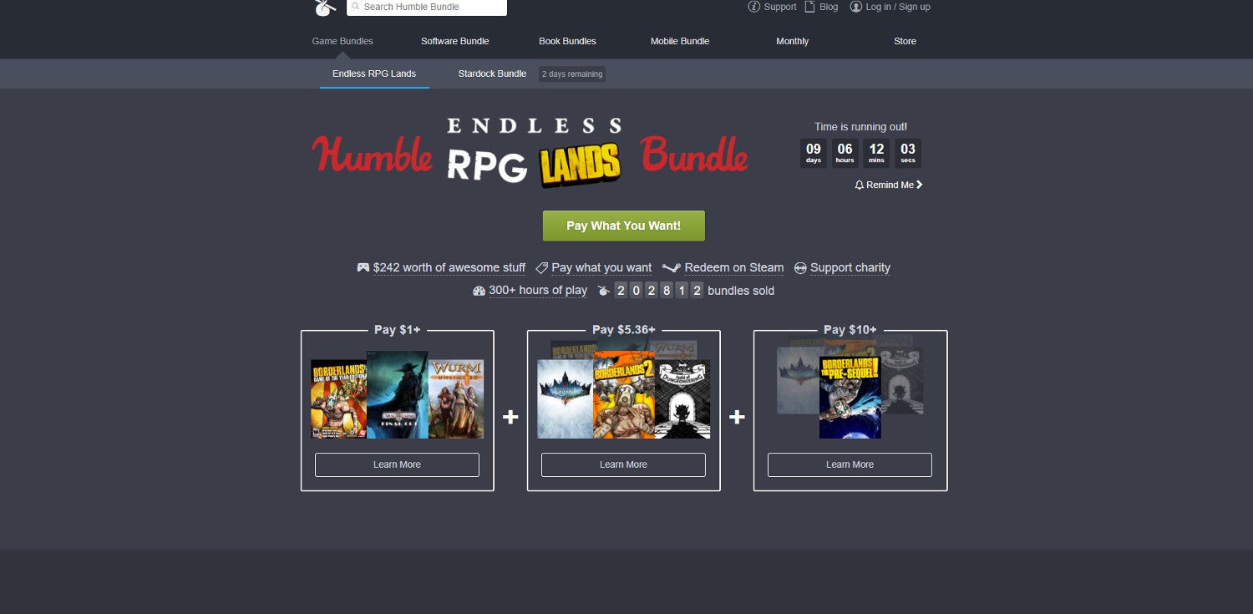Open the Store page

906,41
